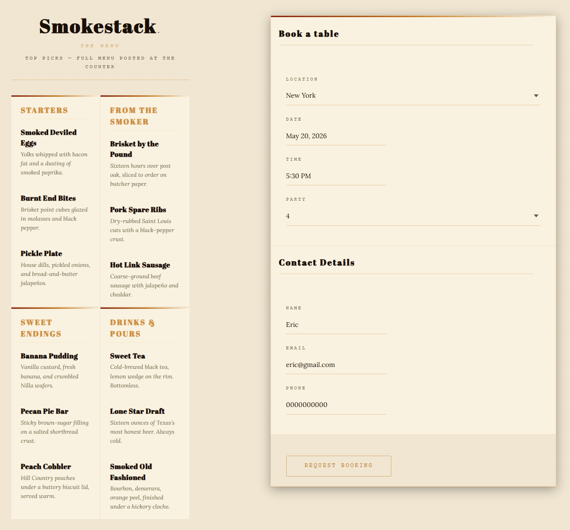Viewport: 570px width, 530px height.
Task: Select the Sweet Tea item
Action: pos(128,356)
